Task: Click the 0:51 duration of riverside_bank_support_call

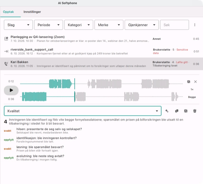Action: tap(196, 52)
